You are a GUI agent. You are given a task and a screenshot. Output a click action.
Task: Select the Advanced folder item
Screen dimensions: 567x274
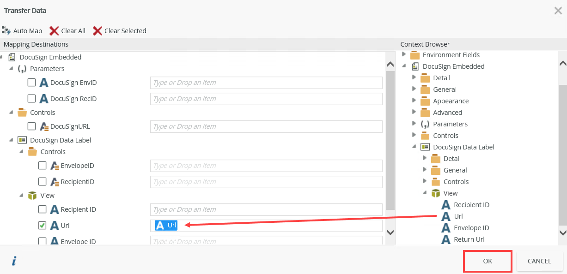(x=447, y=113)
